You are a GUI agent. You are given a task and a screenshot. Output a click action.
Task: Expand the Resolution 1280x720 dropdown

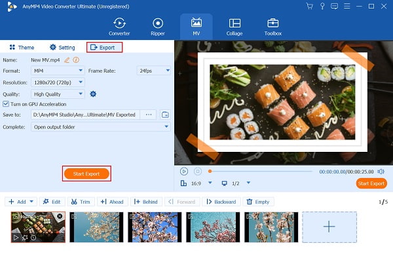(x=58, y=82)
